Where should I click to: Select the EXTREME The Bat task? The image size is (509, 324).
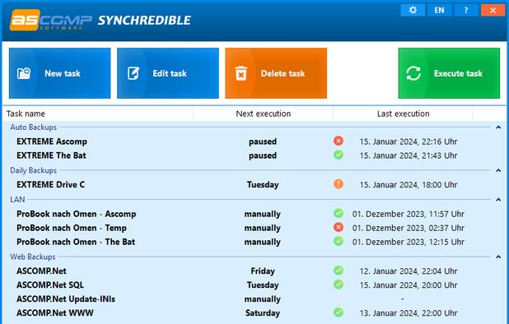click(51, 155)
